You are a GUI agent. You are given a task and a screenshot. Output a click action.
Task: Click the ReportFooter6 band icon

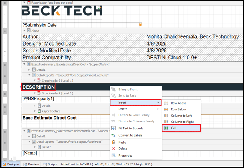[39, 111]
